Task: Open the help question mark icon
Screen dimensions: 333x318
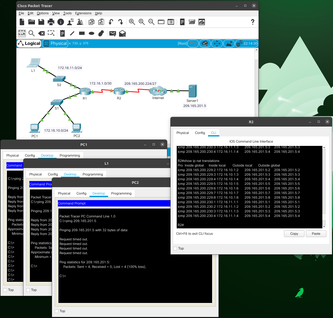Action: 253,22
